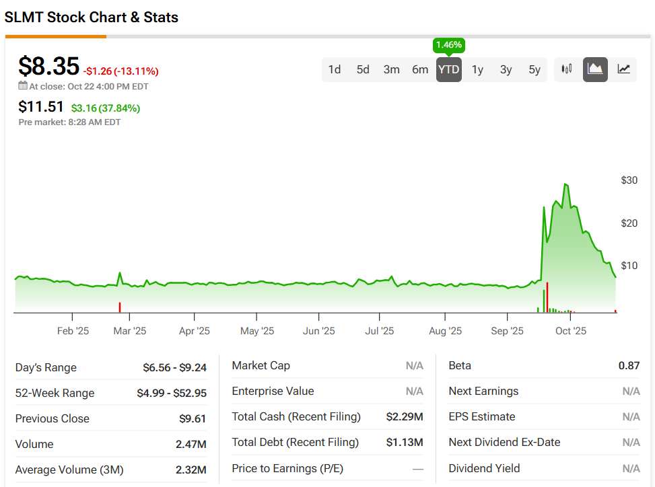Select the filled area chart view
The width and height of the screenshot is (655, 487).
click(595, 69)
